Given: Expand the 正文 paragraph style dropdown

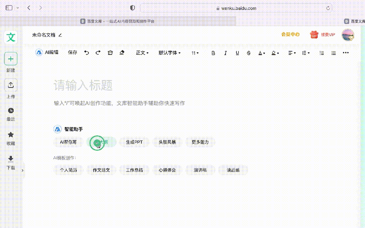Looking at the screenshot, I should (142, 53).
